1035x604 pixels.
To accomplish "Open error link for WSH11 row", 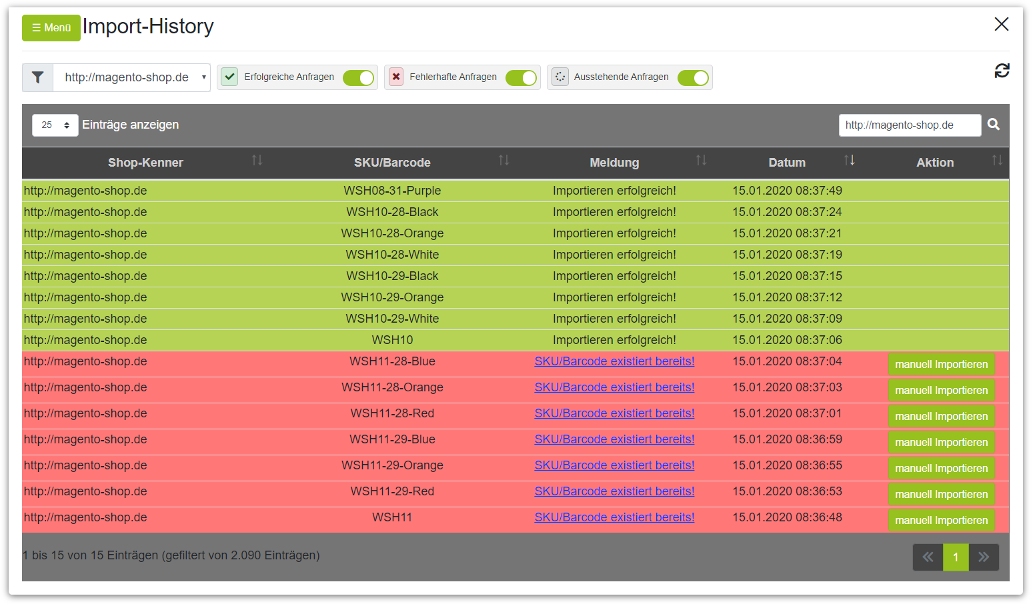I will (614, 517).
